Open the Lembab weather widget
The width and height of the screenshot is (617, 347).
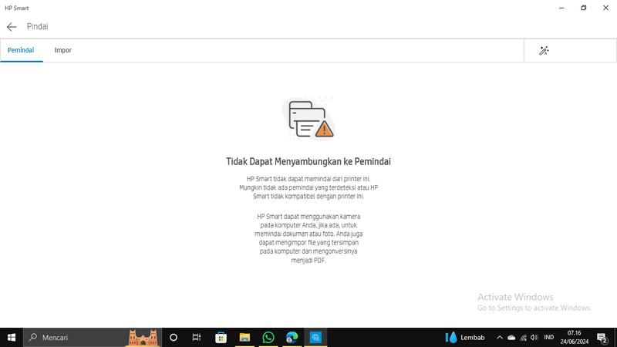click(465, 338)
